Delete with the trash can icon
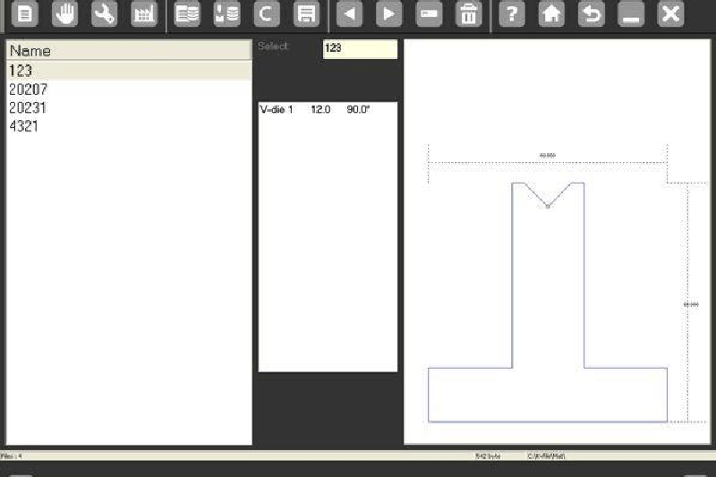The height and width of the screenshot is (477, 716). pyautogui.click(x=467, y=14)
